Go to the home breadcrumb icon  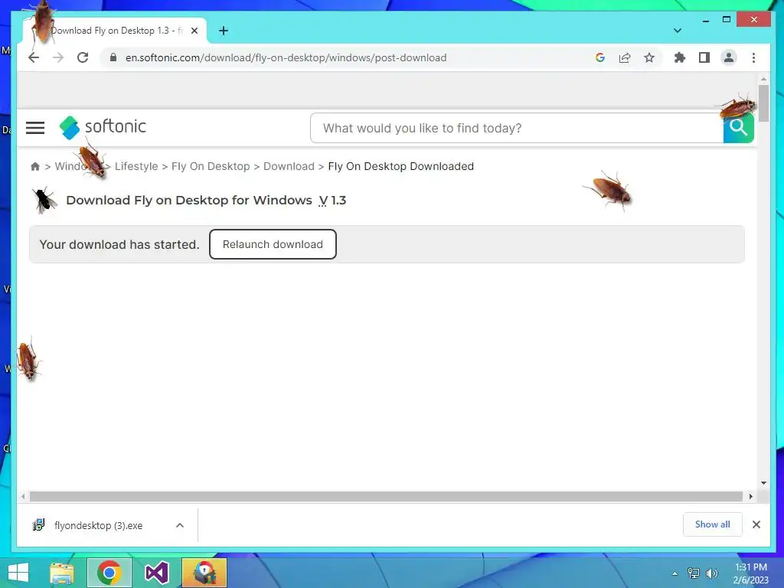tap(35, 166)
